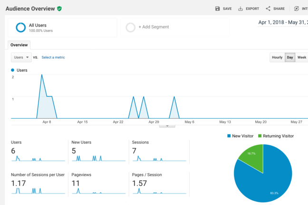
Task: Click the Save disk icon
Action: click(218, 9)
